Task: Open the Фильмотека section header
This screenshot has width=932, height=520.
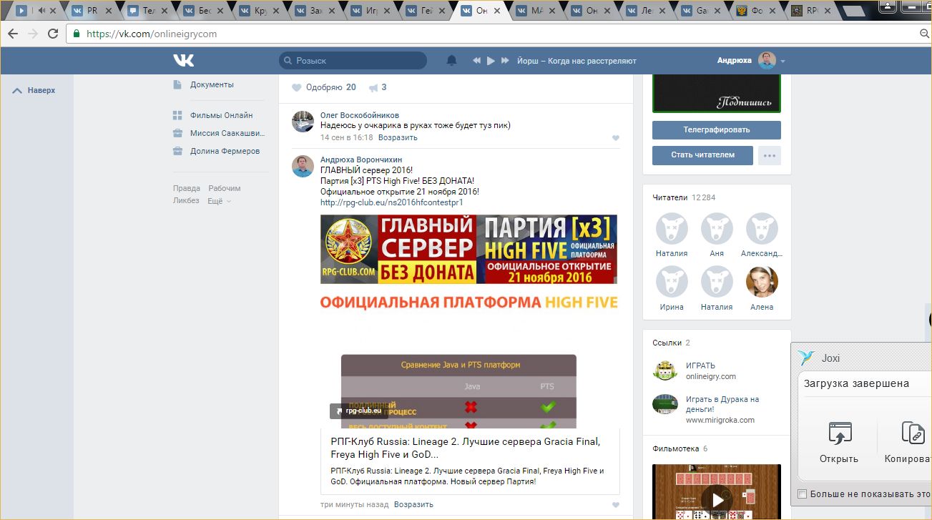Action: [680, 448]
